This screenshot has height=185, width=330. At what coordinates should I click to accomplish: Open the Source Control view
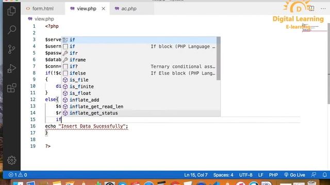(x=11, y=49)
